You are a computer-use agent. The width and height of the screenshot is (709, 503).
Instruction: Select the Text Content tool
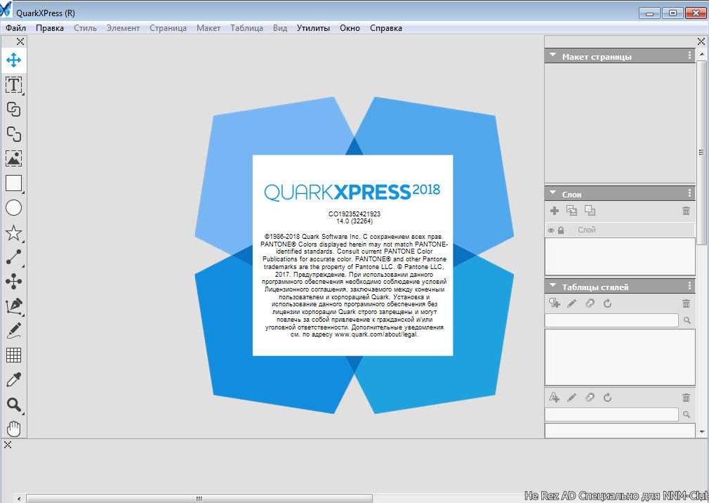coord(13,84)
